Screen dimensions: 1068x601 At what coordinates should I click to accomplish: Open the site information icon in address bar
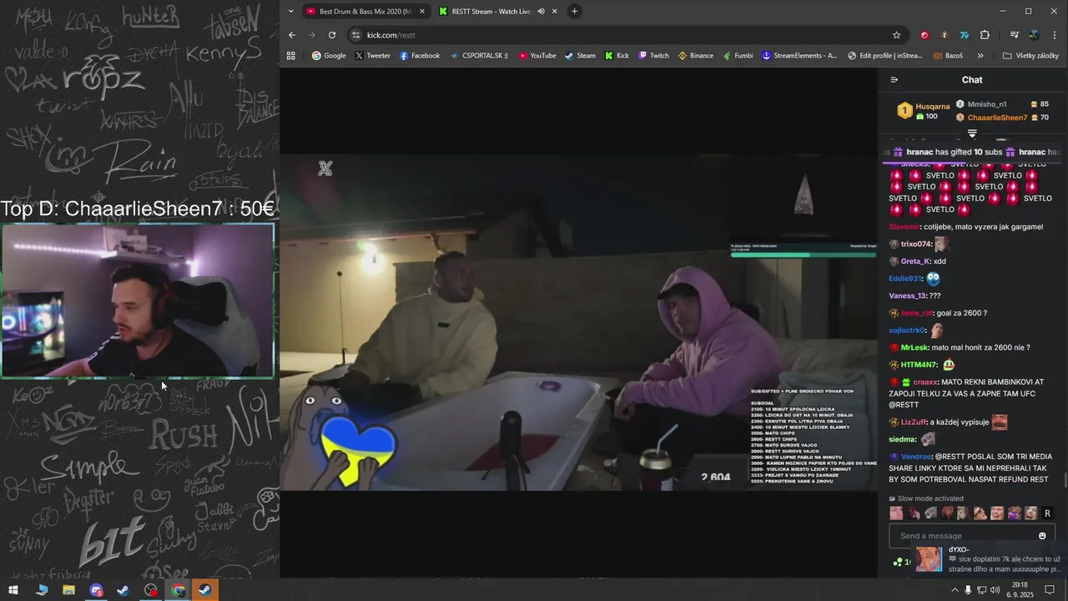click(x=356, y=35)
